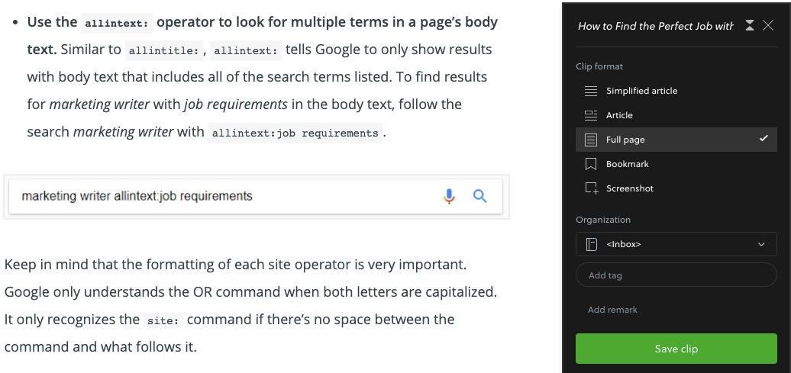
Task: Select the Simplified article clip format
Action: pyautogui.click(x=676, y=91)
